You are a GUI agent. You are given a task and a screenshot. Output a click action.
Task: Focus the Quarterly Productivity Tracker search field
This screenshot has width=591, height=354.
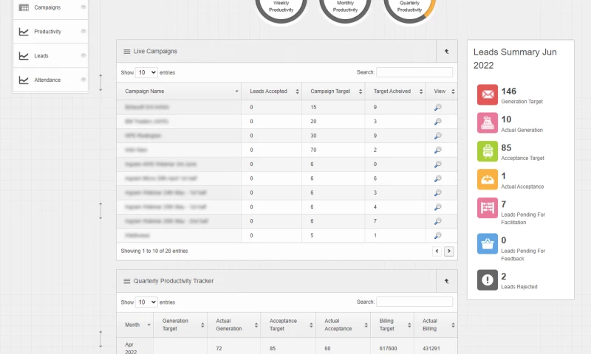[x=414, y=302]
